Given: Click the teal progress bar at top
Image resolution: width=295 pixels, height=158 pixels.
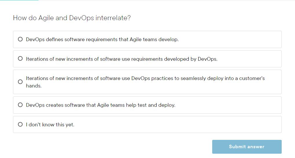Looking at the screenshot, I should 19,0.
